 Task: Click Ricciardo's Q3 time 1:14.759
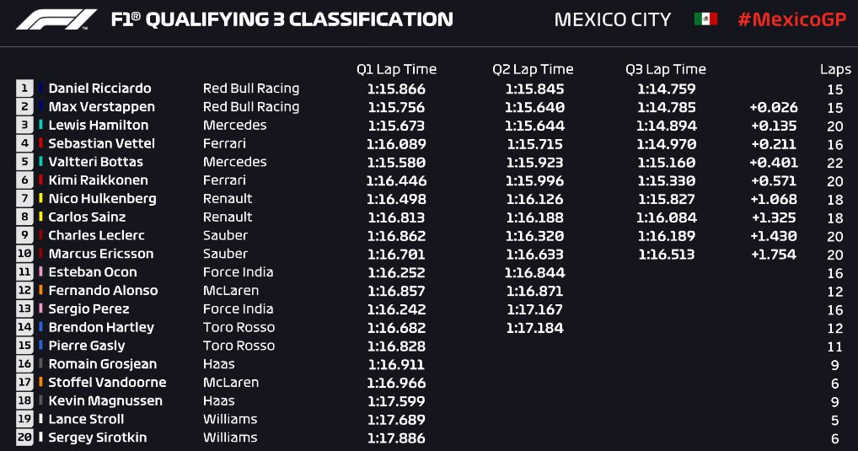(x=667, y=89)
